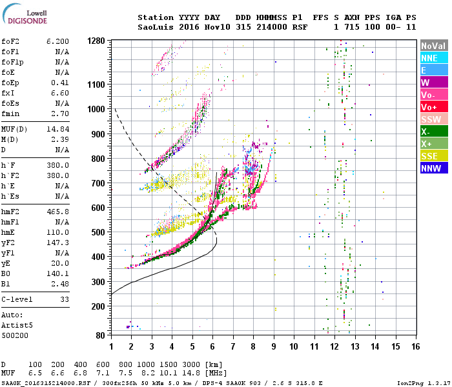This screenshot has width=452, height=387.
Task: Click the 16 MHz frequency axis label
Action: pos(416,346)
